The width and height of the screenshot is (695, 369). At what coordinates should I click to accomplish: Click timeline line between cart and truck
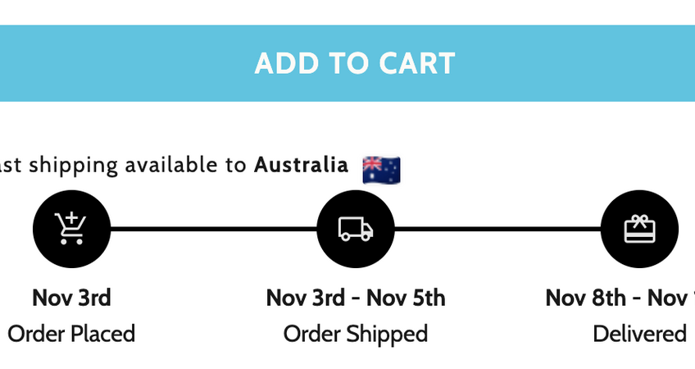point(213,229)
